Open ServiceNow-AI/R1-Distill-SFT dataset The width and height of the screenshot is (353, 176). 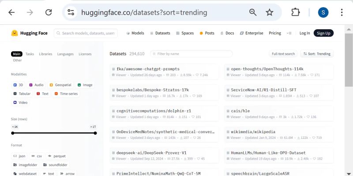(x=279, y=92)
